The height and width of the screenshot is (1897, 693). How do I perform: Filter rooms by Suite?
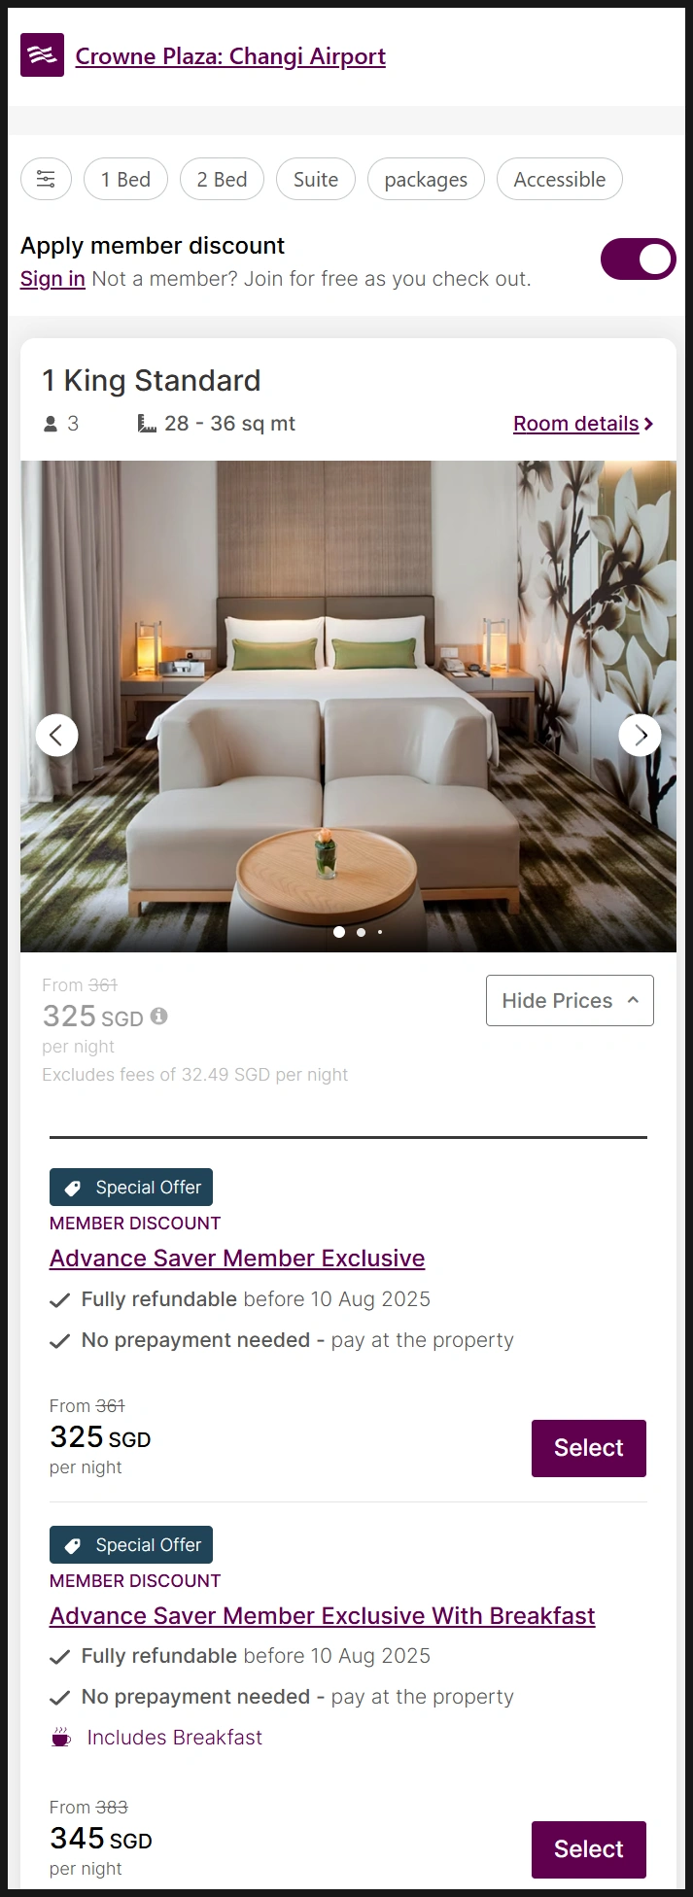tap(316, 179)
